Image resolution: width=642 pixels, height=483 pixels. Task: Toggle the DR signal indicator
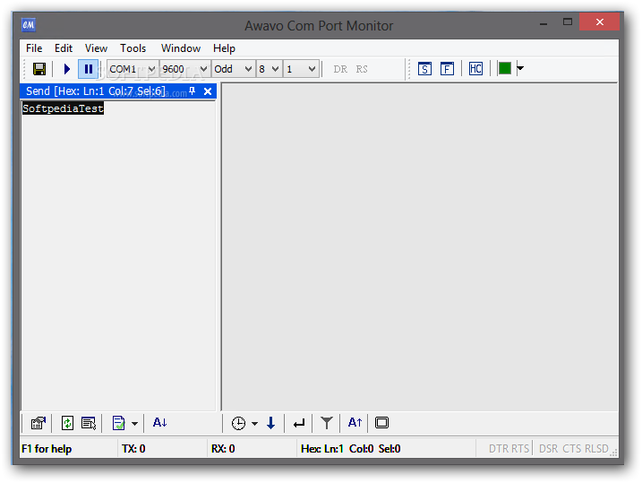click(340, 69)
